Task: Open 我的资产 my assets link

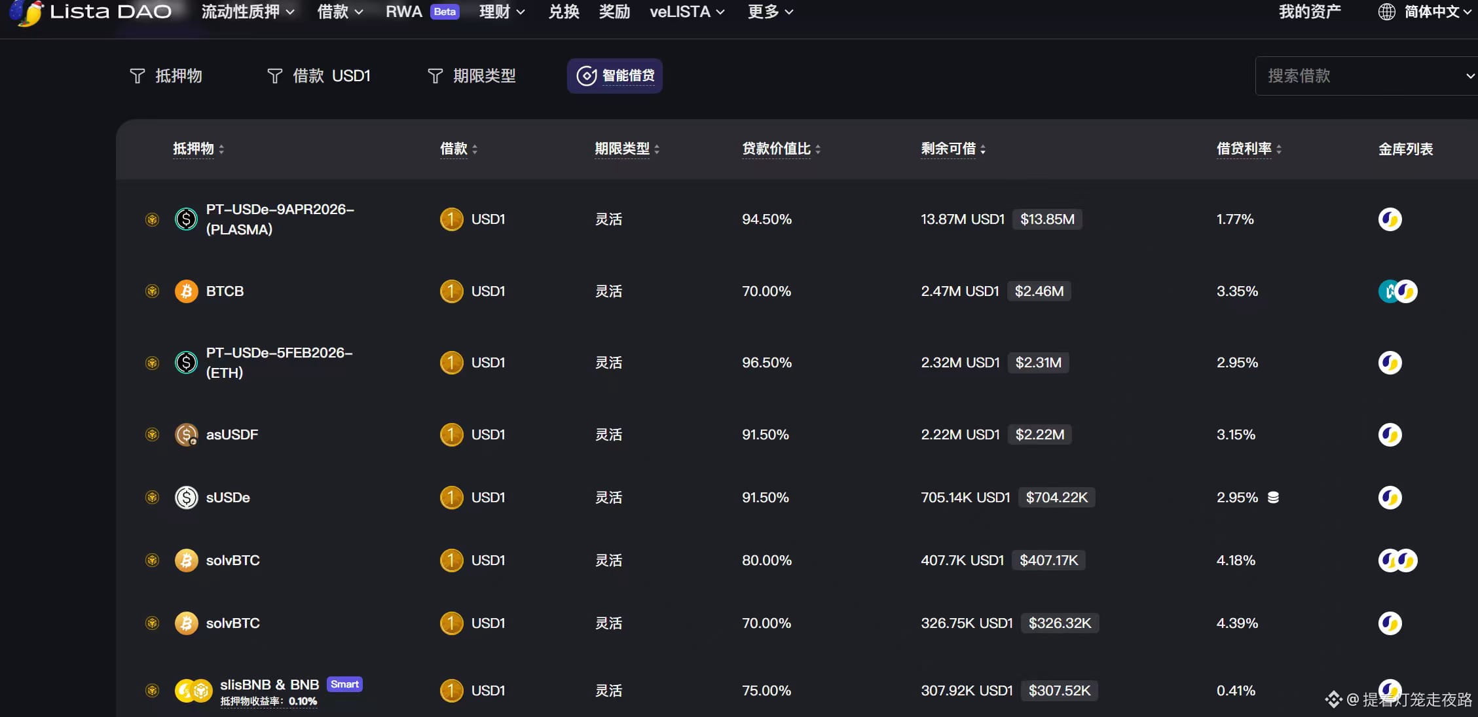Action: [1310, 12]
